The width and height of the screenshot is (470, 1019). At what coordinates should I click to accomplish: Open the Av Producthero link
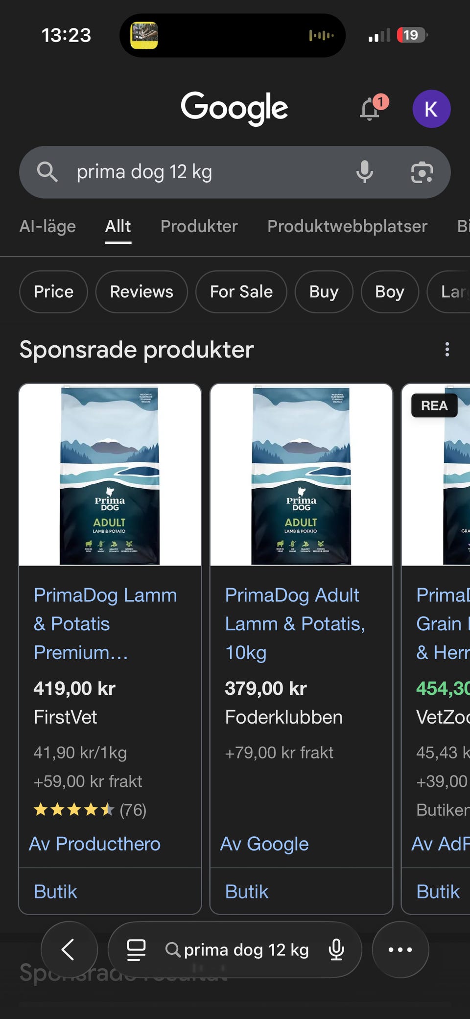pos(94,844)
